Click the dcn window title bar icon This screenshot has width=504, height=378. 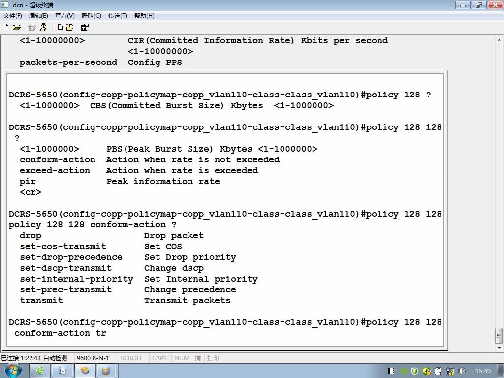(x=4, y=4)
